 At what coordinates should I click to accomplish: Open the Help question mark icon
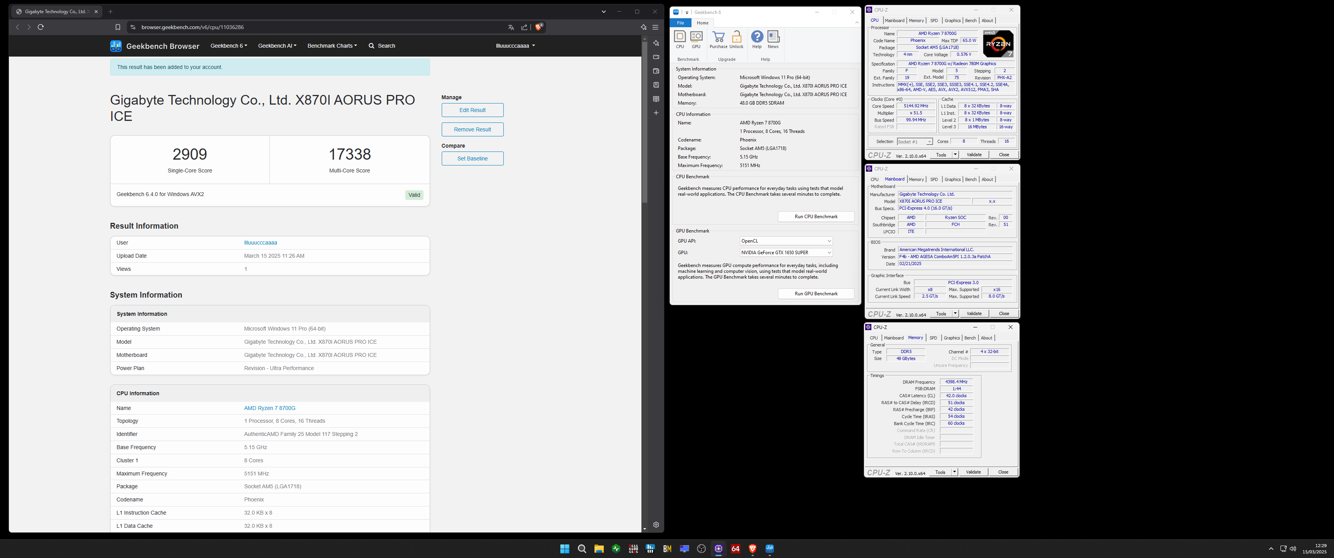(757, 40)
